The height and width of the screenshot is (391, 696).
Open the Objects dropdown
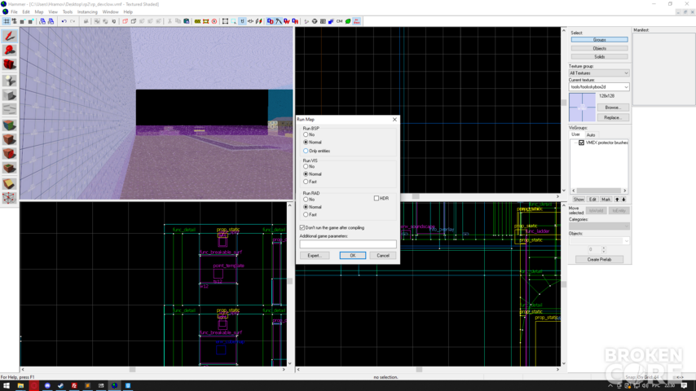[x=599, y=240]
